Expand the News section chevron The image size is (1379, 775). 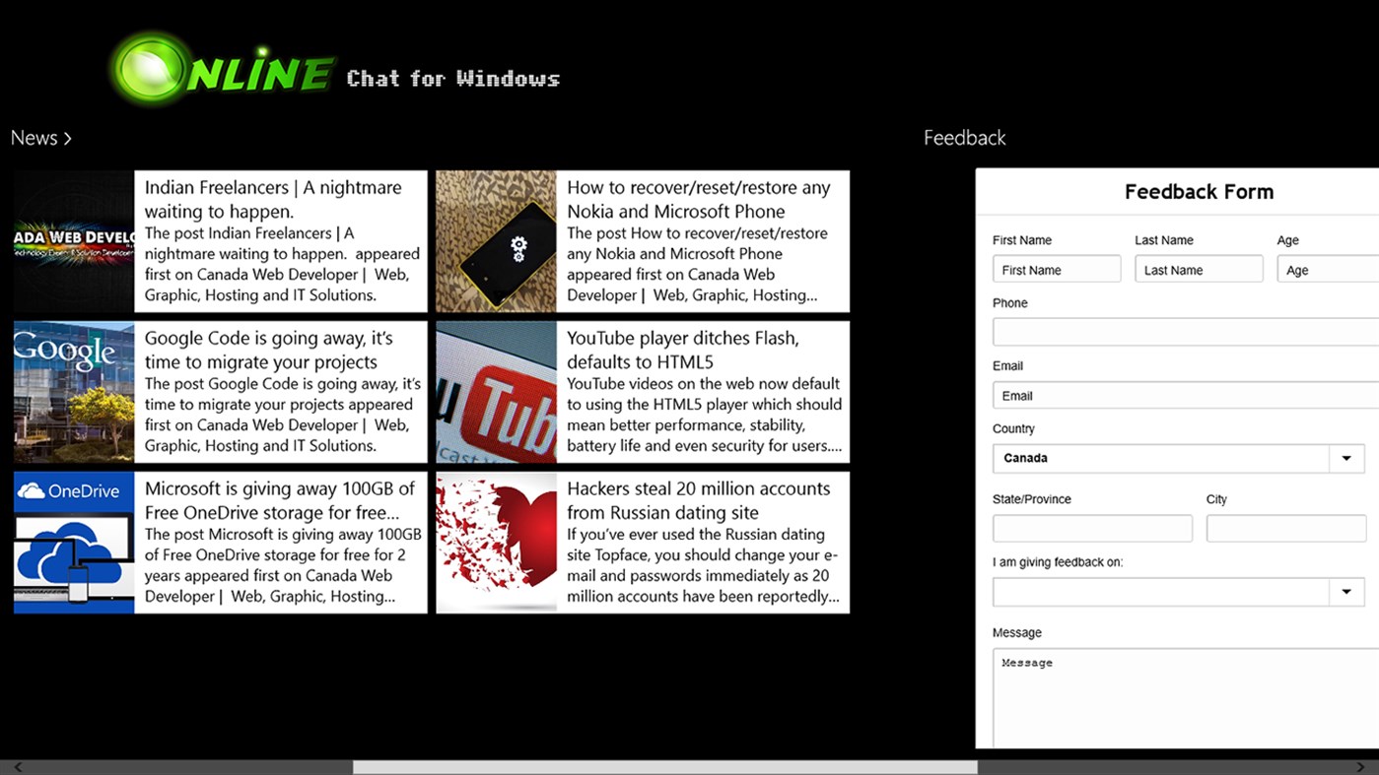67,138
